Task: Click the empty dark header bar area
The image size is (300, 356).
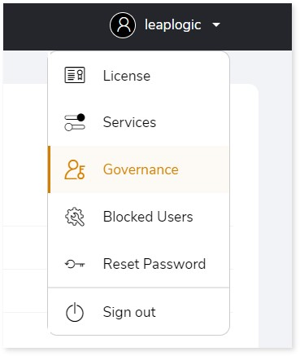Action: (x=54, y=27)
